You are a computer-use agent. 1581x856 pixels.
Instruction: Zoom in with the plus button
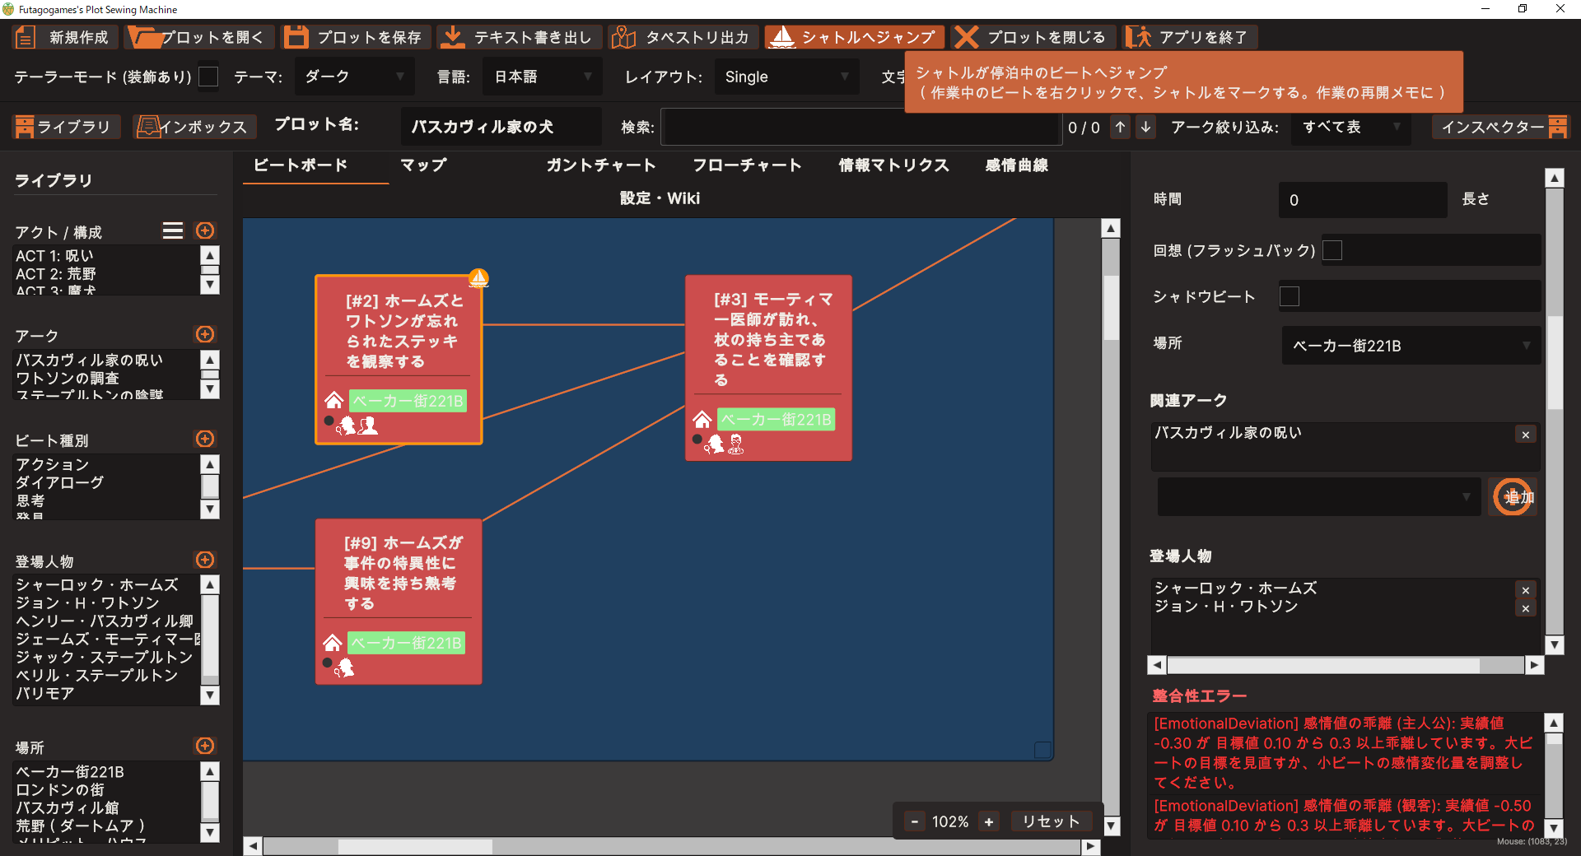pyautogui.click(x=989, y=821)
